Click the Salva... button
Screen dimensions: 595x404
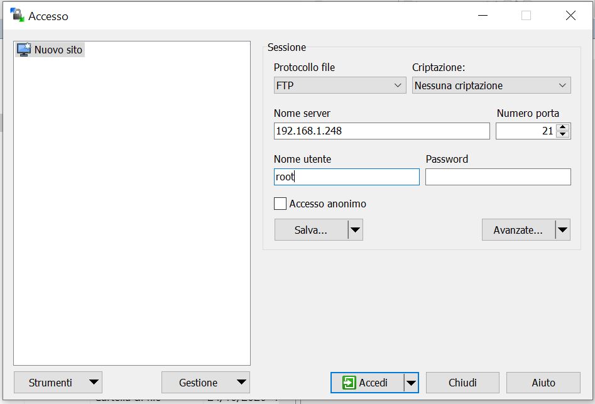click(311, 230)
